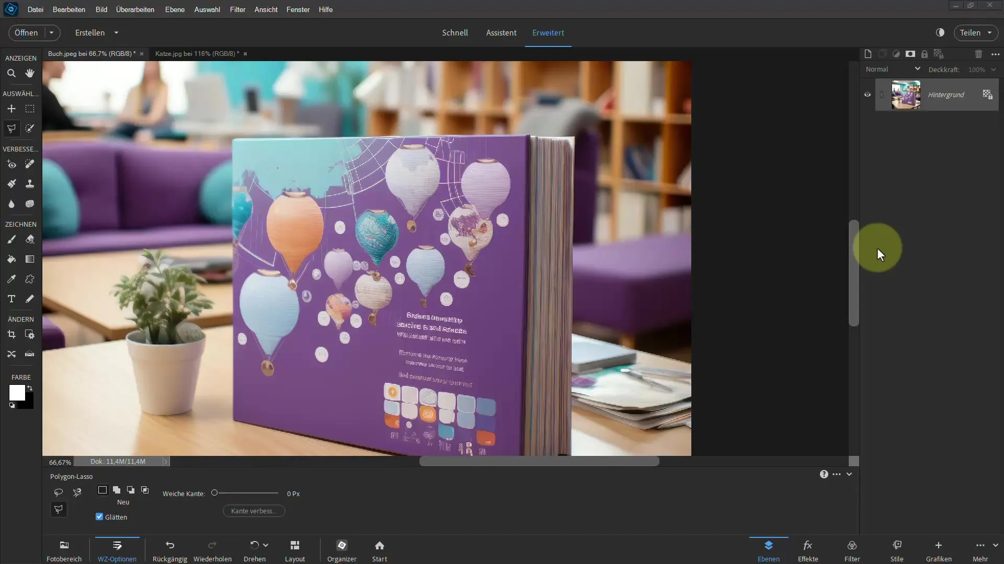Toggle the Glätten checkbox
Screen dimensions: 1004x564
(99, 516)
